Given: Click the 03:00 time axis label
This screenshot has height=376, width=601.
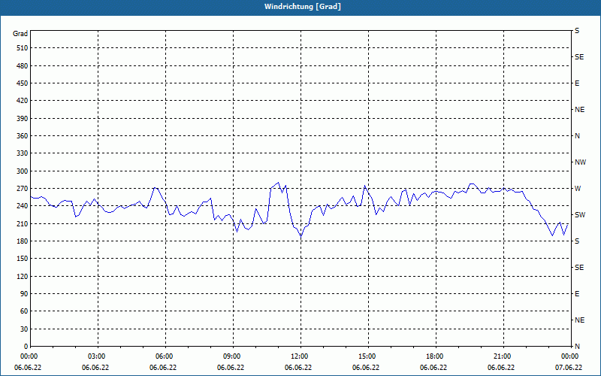Looking at the screenshot, I should pos(96,356).
